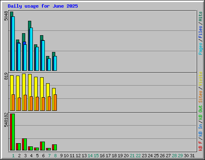Click the day 6 cyan pages bar
This screenshot has width=205, height=160.
tap(43, 56)
